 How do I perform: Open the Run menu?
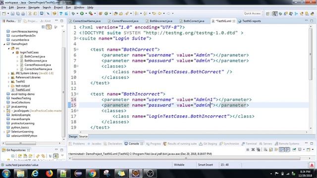(x=68, y=7)
